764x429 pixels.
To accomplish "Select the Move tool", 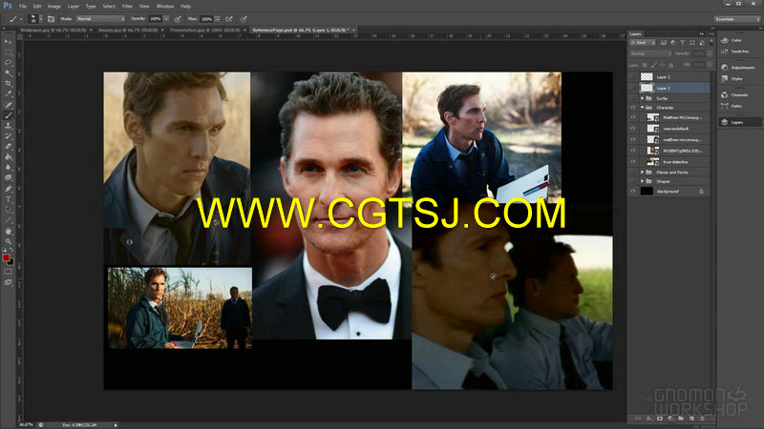I will click(8, 42).
